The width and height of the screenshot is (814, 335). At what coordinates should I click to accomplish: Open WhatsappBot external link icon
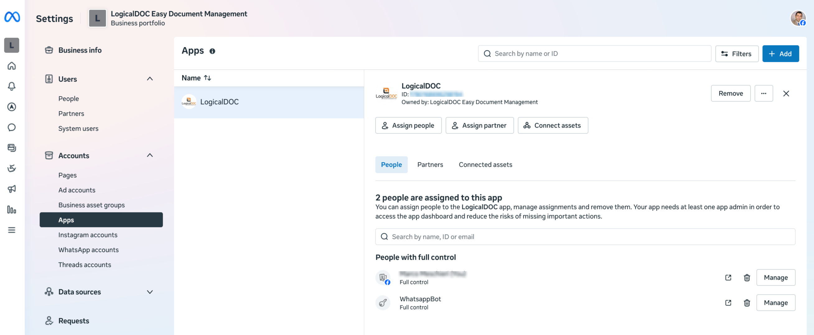point(728,303)
